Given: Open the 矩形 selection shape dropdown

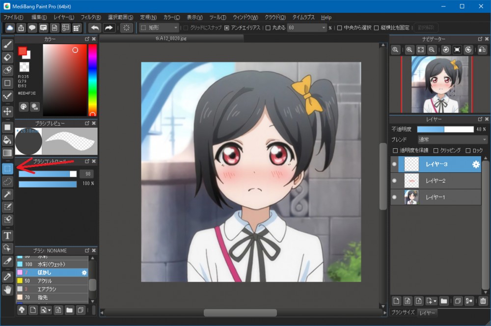Looking at the screenshot, I should [x=159, y=28].
